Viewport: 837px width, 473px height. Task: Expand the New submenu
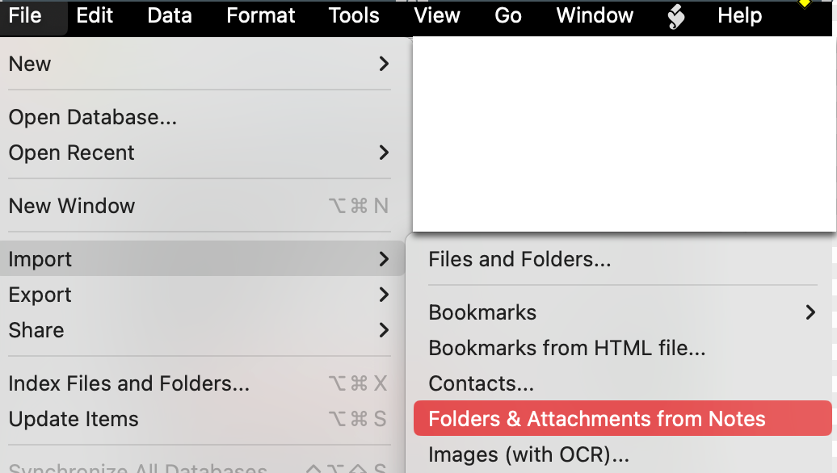pyautogui.click(x=198, y=64)
